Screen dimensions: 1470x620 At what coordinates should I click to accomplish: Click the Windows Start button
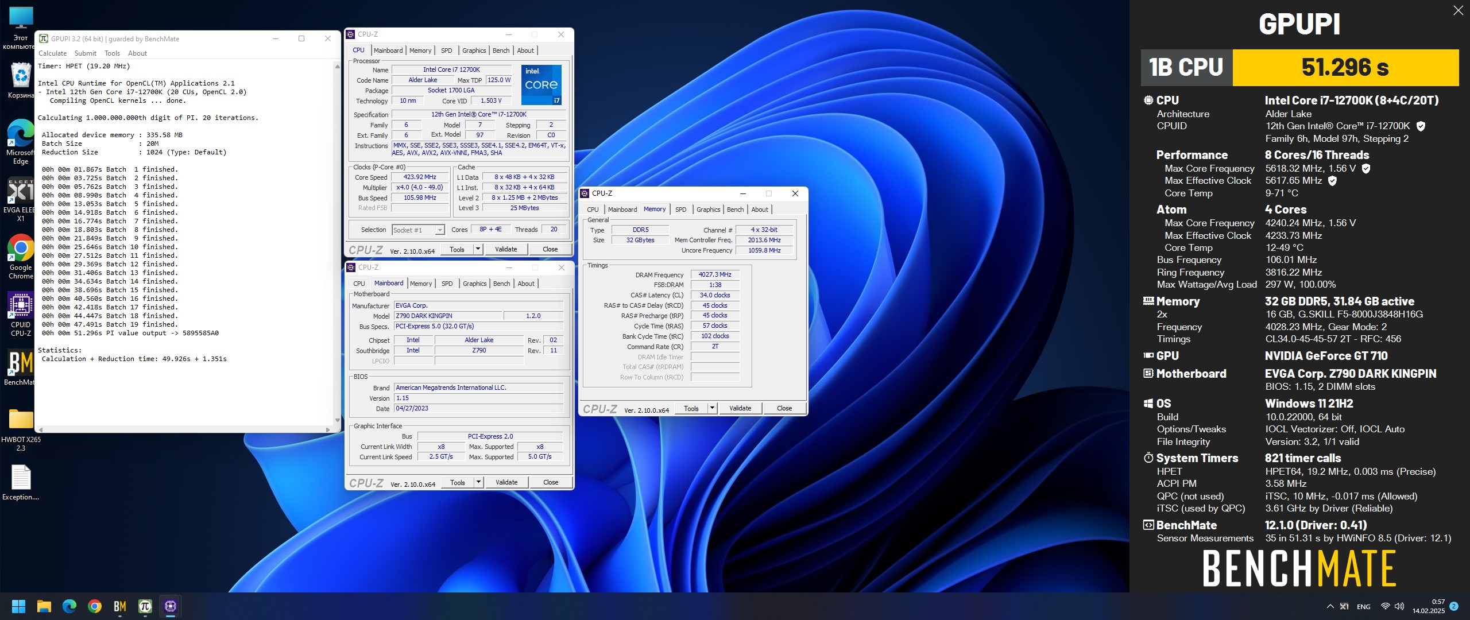point(18,606)
